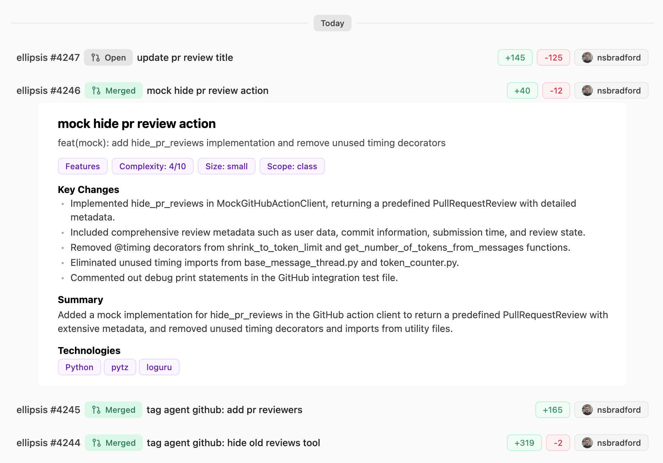This screenshot has width=663, height=463.
Task: Click merged icon on ellipsis #4245 row
Action: coord(96,410)
